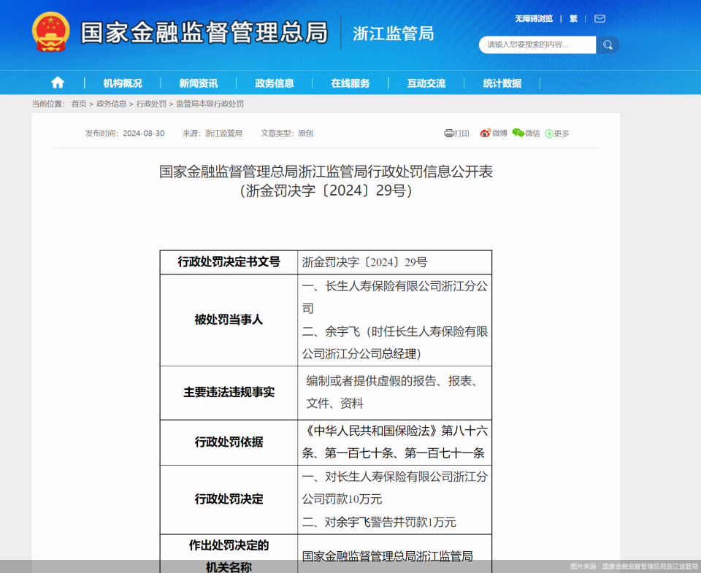Open 政务信息 menu

click(x=275, y=83)
